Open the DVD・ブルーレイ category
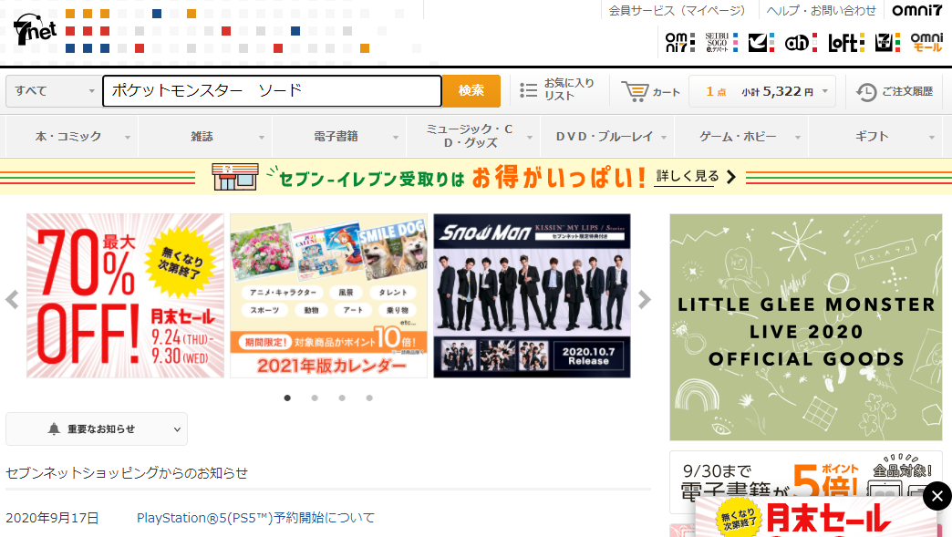The height and width of the screenshot is (537, 952). point(604,137)
